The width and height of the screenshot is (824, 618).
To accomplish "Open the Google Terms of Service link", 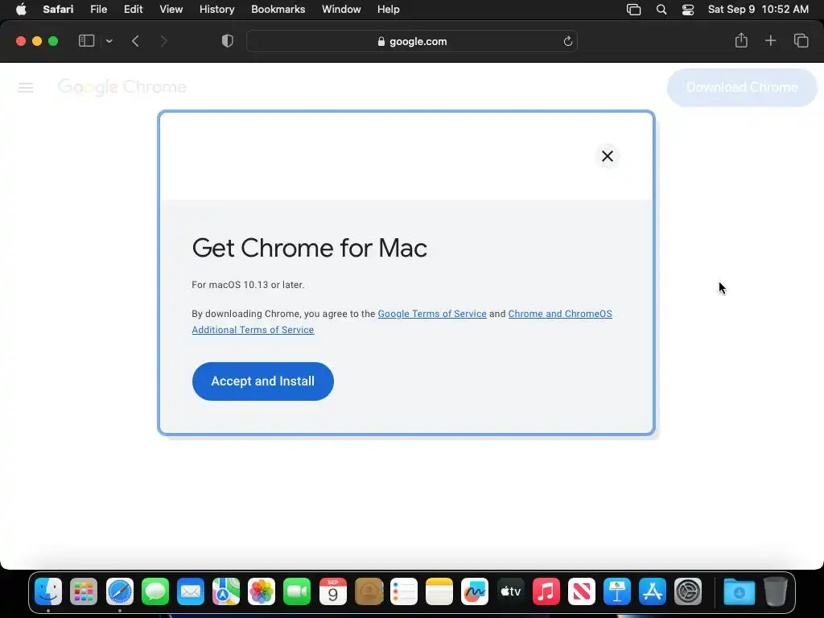I will pos(432,314).
